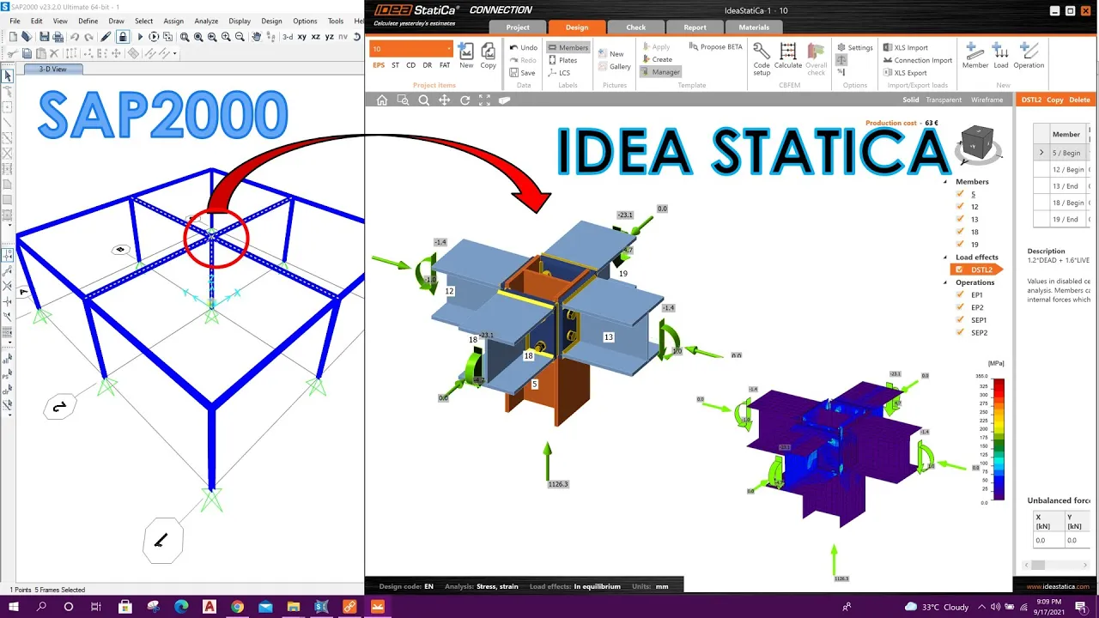Click the pan arrows icon in IDEA viewport
This screenshot has width=1099, height=618.
coord(444,100)
